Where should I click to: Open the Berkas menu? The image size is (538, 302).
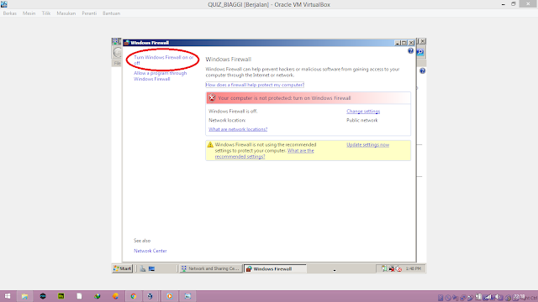tap(9, 13)
